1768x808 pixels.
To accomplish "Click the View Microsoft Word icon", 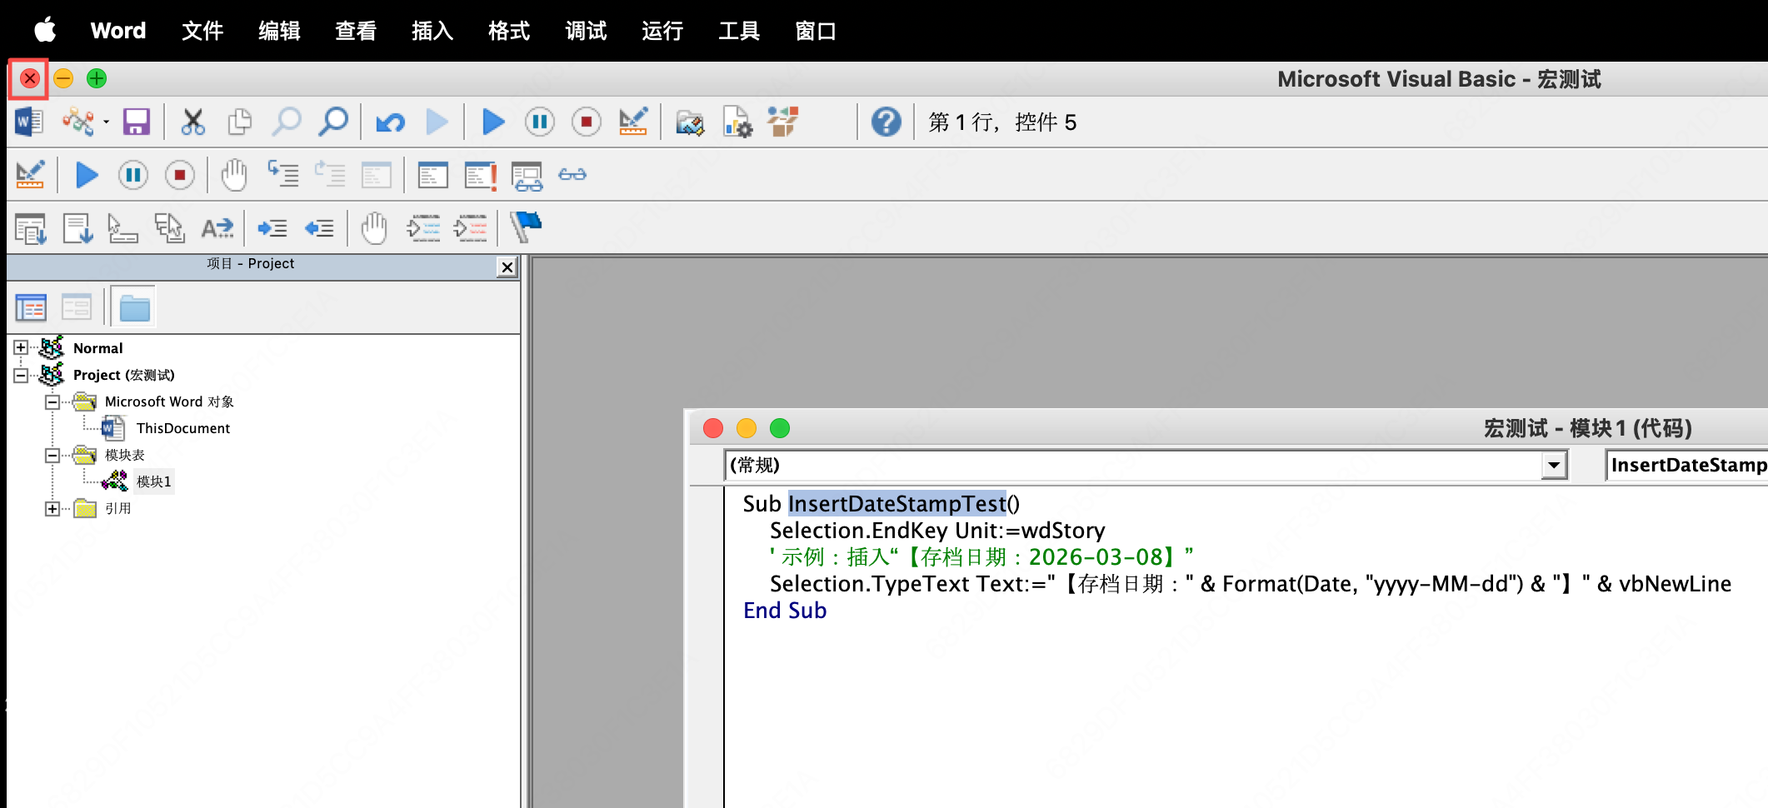I will 29,122.
